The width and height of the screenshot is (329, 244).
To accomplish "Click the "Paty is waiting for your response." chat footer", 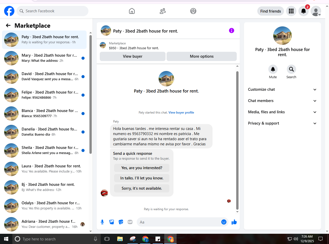I will (166, 209).
